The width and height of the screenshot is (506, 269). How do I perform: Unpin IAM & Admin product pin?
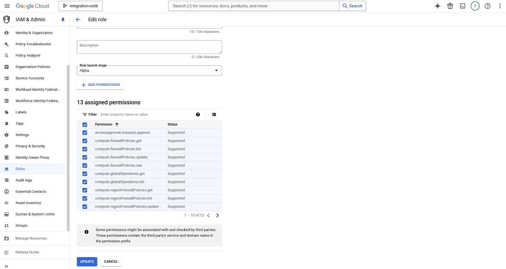point(63,20)
